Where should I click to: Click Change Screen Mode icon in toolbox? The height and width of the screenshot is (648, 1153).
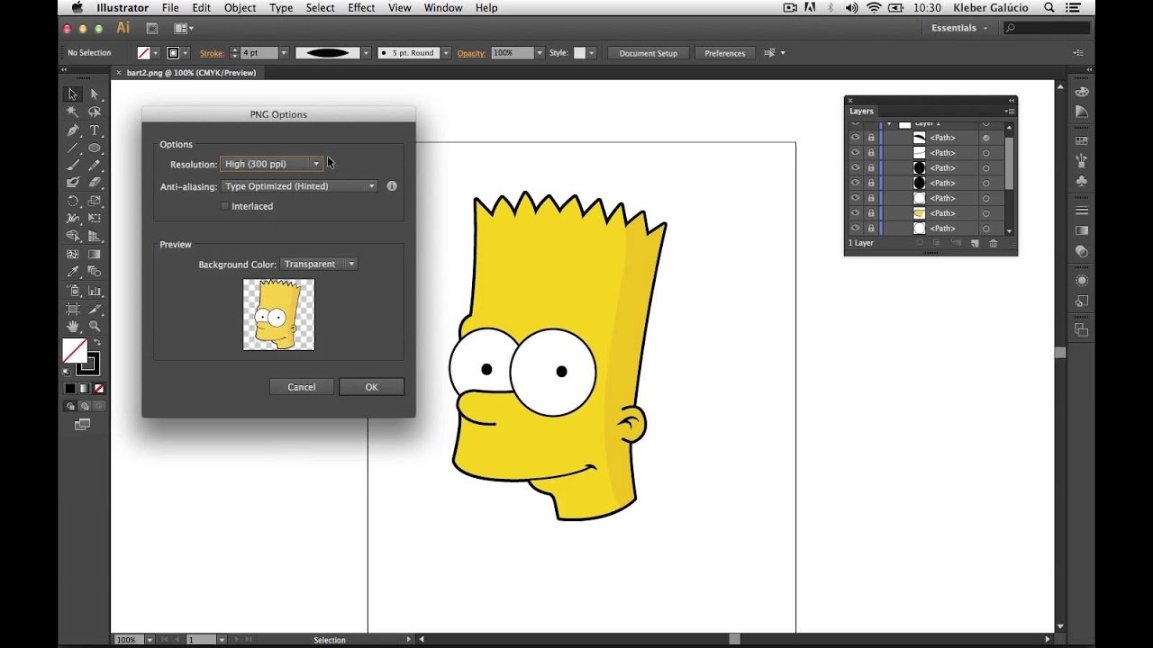83,425
